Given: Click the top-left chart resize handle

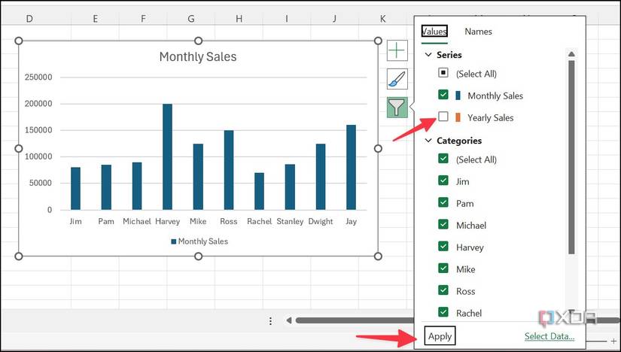Looking at the screenshot, I should coord(19,41).
